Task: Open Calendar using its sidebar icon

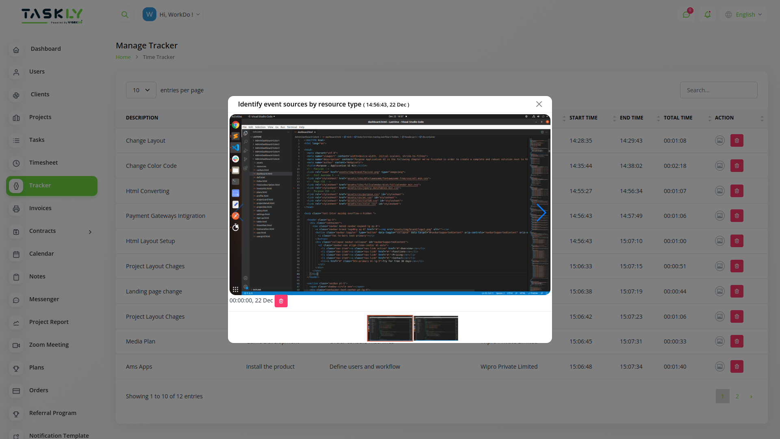Action: (x=16, y=254)
